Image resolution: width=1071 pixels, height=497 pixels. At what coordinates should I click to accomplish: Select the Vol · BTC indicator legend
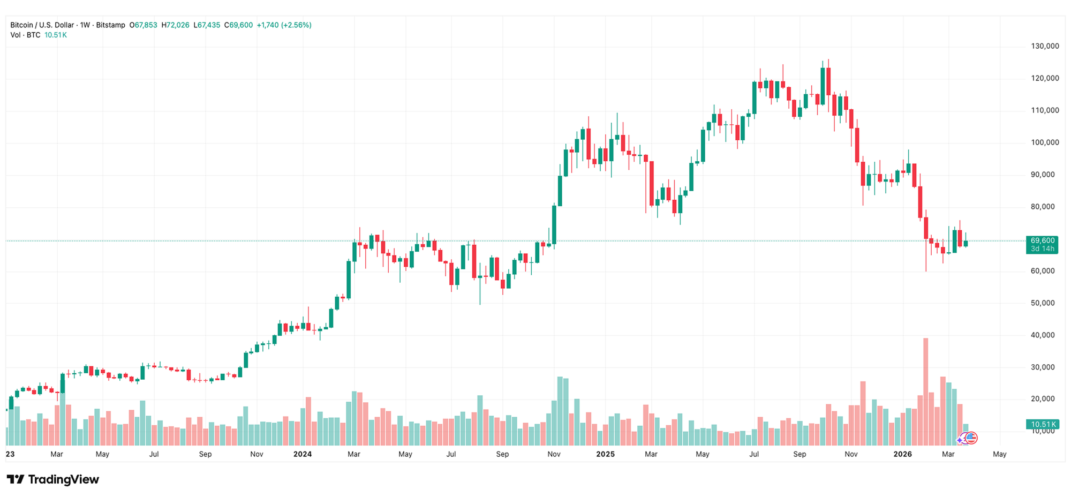(25, 35)
